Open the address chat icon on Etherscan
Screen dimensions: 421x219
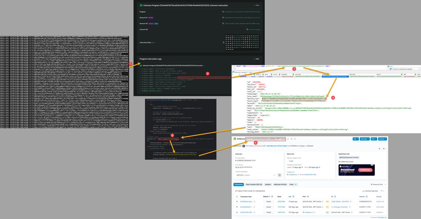click(295, 139)
